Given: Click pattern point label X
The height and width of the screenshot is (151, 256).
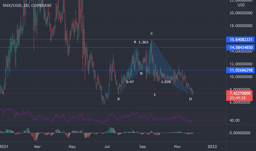Looking at the screenshot, I should tap(119, 99).
